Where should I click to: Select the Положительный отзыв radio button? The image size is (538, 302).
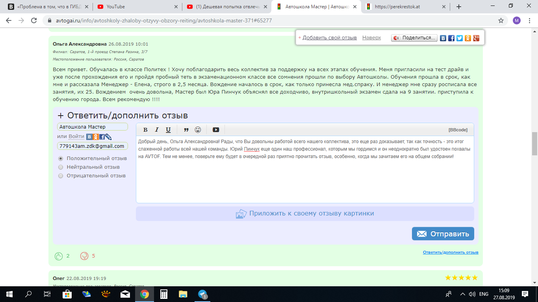pos(61,158)
